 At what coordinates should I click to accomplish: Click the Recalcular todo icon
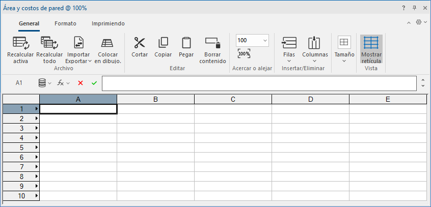(x=49, y=43)
